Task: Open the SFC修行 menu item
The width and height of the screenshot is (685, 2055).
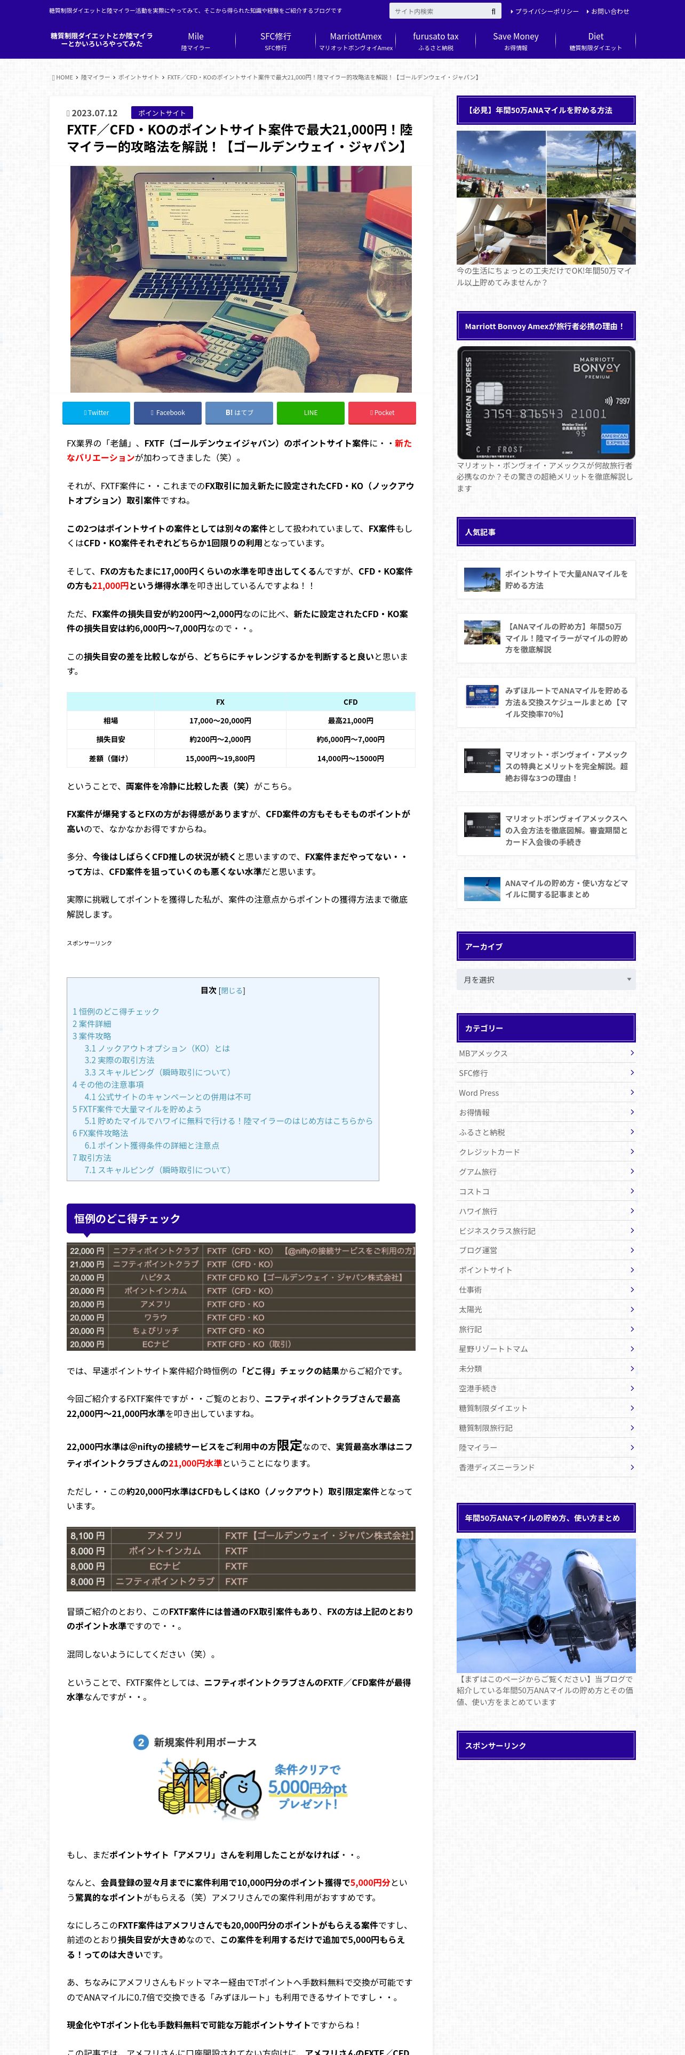Action: tap(275, 42)
